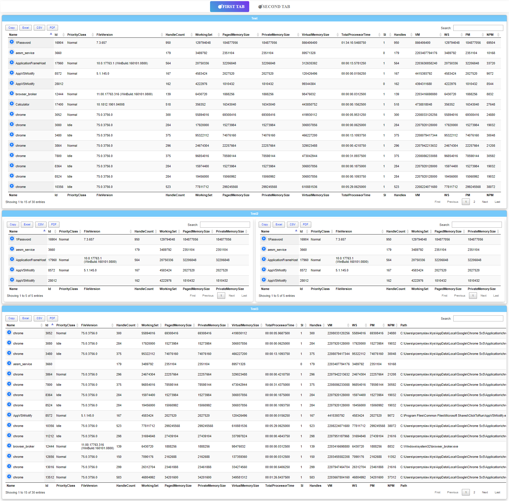This screenshot has height=501, width=509.
Task: Sort Test3 table by VirtualMemorySize column
Action: tap(245, 325)
